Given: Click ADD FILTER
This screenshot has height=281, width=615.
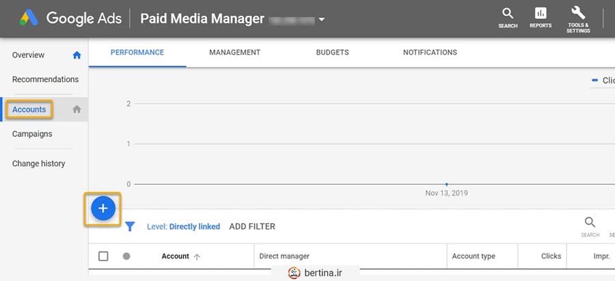Looking at the screenshot, I should point(252,226).
